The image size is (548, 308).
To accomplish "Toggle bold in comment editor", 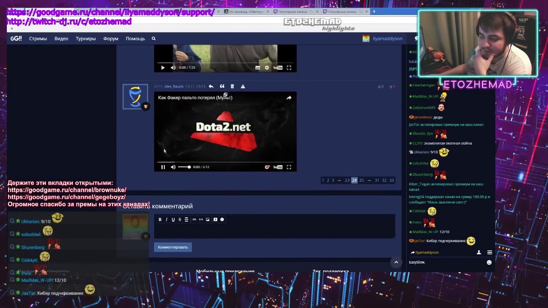I will coord(160,219).
